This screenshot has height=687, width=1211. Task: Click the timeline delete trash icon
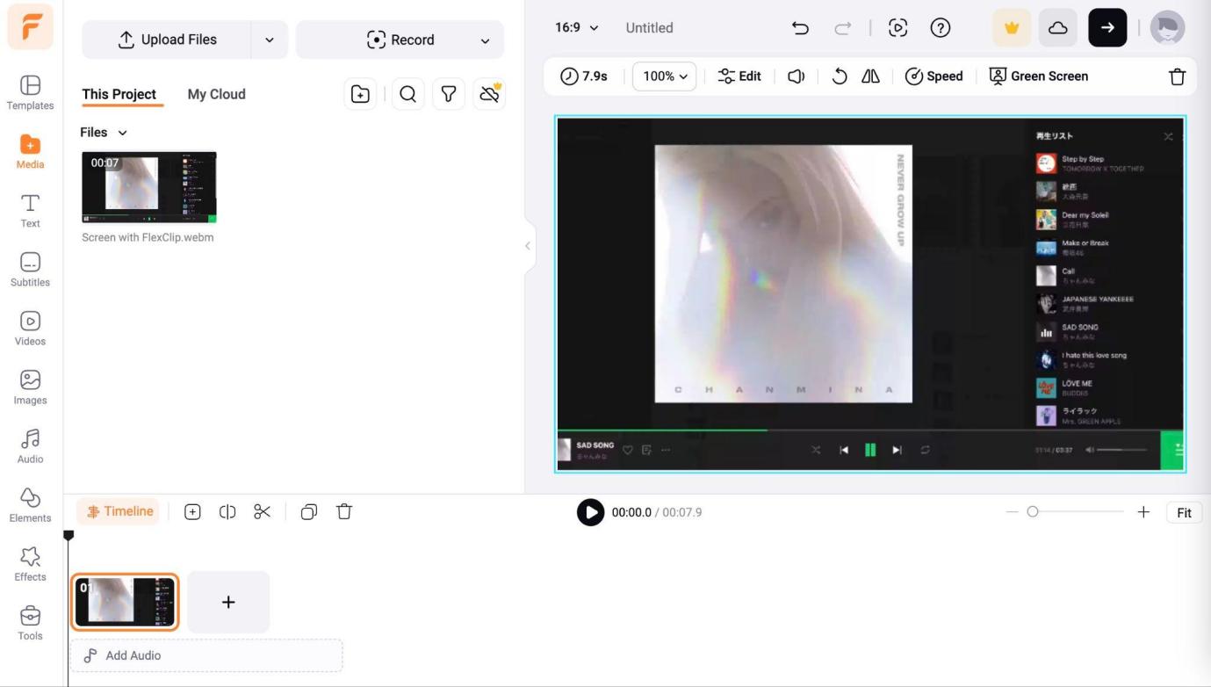(x=344, y=511)
